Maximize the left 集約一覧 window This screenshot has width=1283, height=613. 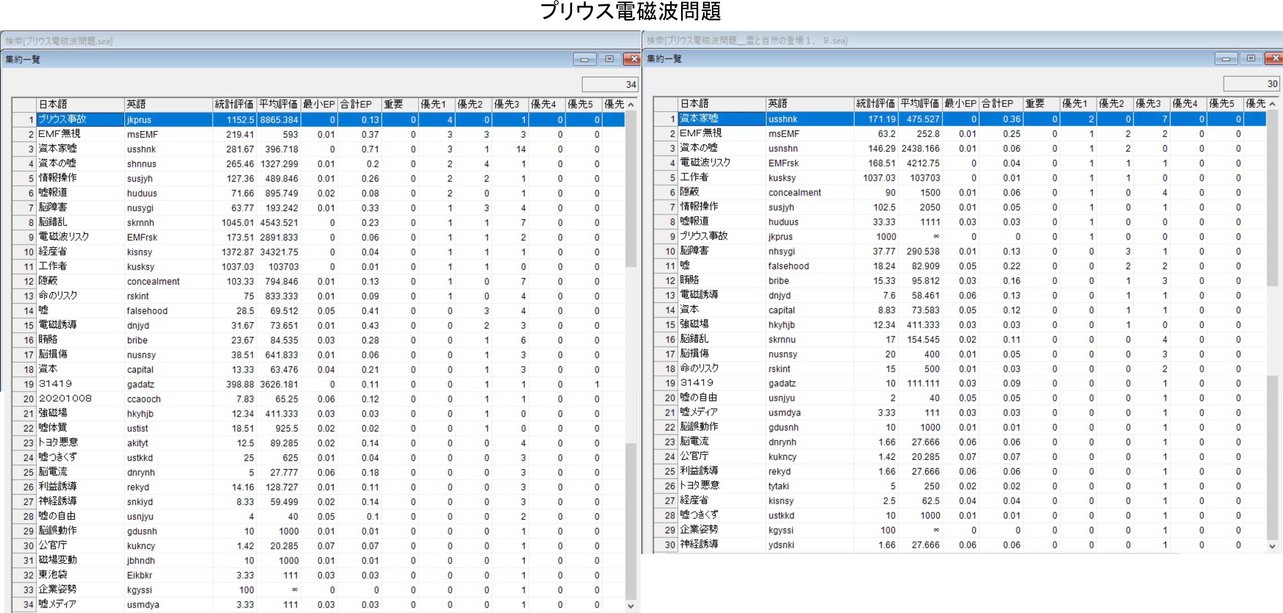[609, 59]
